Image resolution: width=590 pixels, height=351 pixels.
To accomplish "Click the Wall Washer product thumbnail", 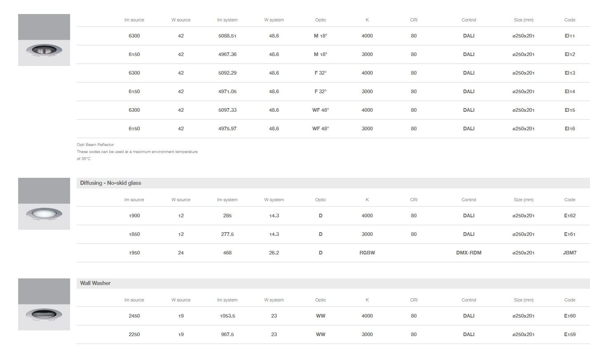I will [x=44, y=304].
